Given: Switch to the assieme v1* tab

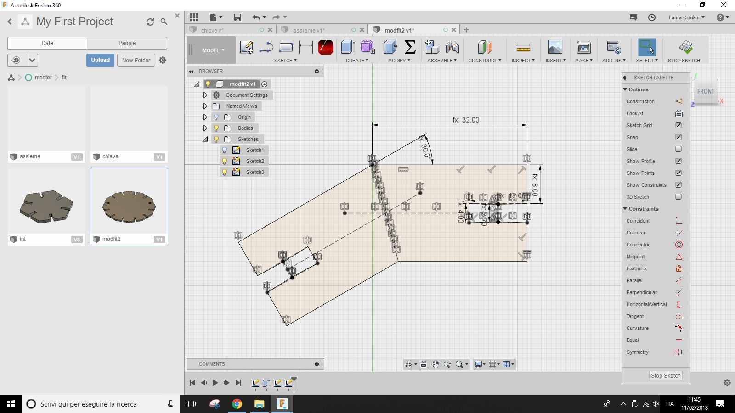Looking at the screenshot, I should (x=308, y=30).
